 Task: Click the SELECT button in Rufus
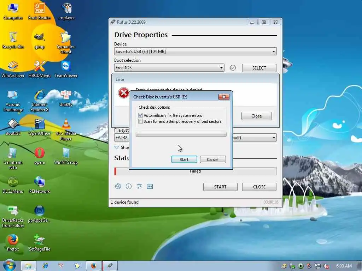(x=259, y=68)
